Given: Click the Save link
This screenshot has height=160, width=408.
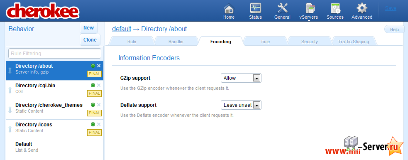Looking at the screenshot, I should [x=391, y=8].
